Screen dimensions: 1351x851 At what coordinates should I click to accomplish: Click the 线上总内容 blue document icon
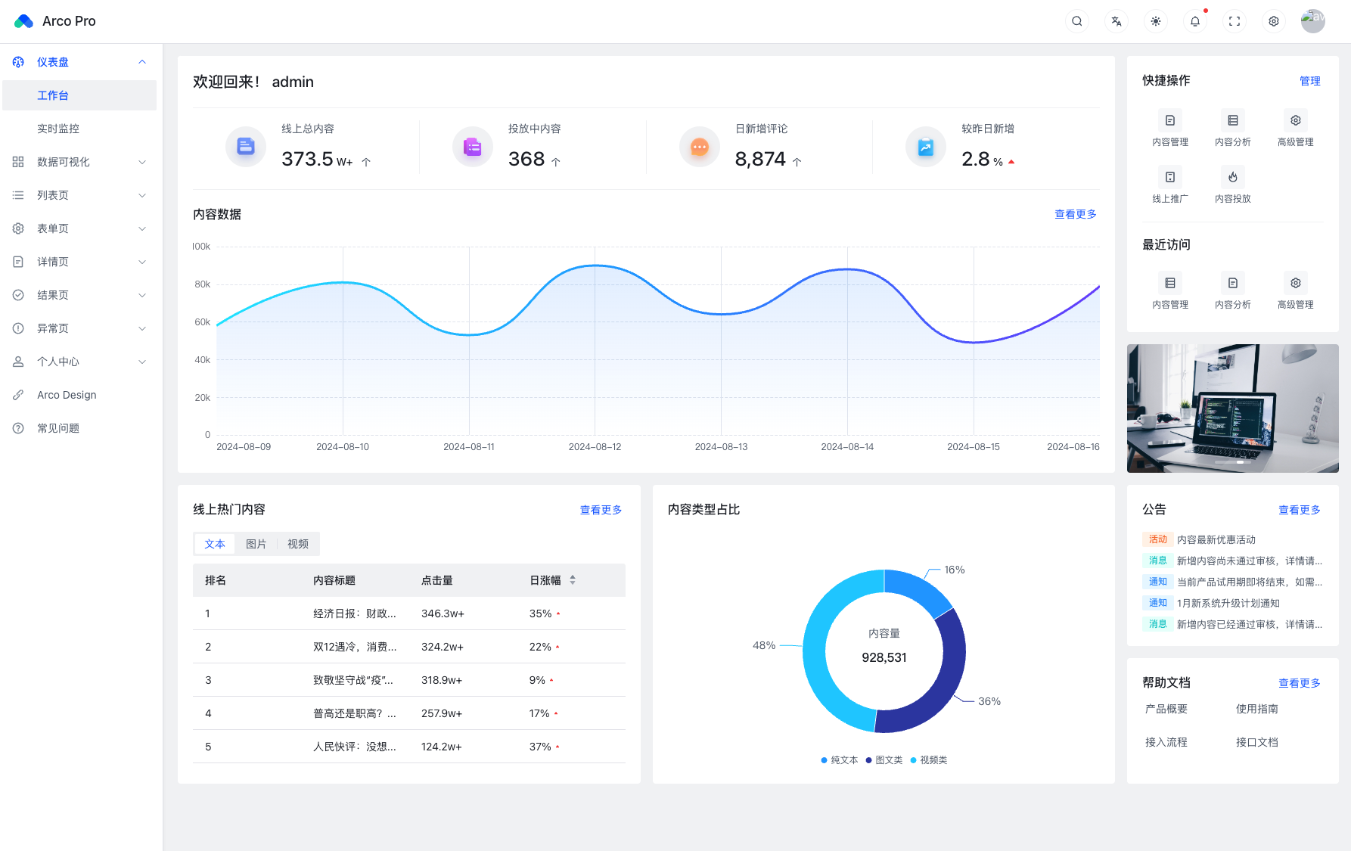point(246,147)
